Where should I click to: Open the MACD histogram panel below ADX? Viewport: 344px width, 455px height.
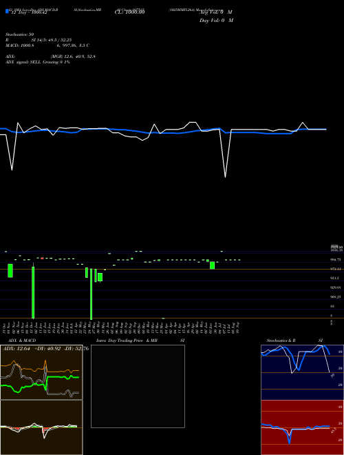click(x=41, y=427)
